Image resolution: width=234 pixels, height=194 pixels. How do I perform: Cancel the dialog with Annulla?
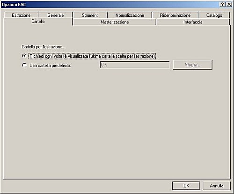[x=216, y=186]
